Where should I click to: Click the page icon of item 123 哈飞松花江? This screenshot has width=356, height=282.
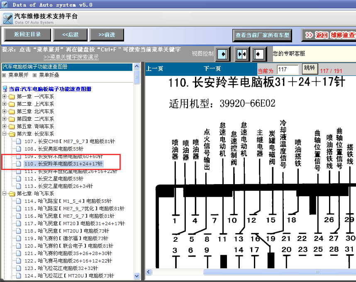coord(19,268)
